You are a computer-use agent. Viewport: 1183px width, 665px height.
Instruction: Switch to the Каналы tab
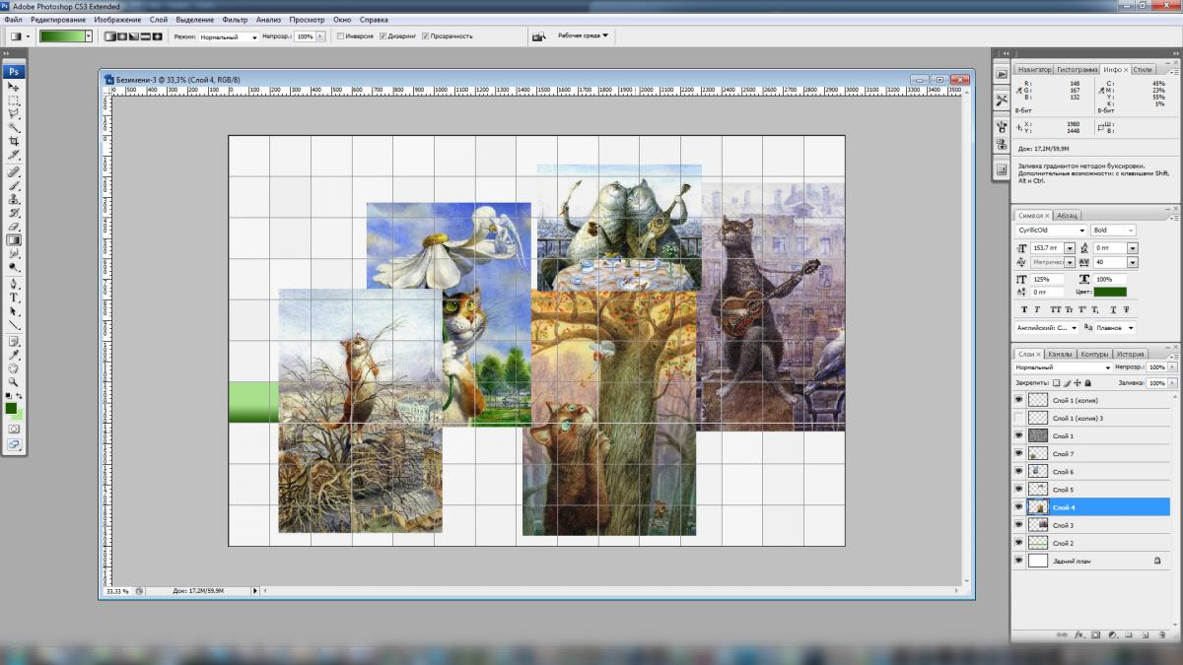click(1060, 354)
